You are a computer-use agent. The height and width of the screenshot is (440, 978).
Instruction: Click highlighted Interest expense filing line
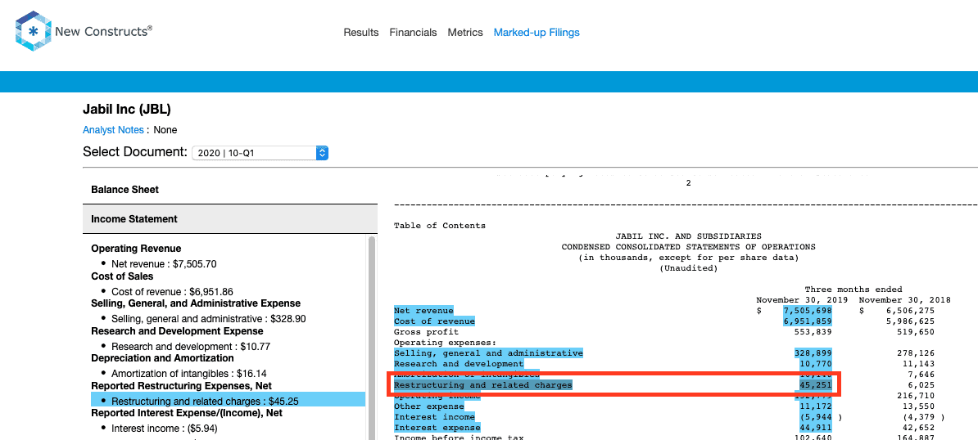click(x=437, y=428)
